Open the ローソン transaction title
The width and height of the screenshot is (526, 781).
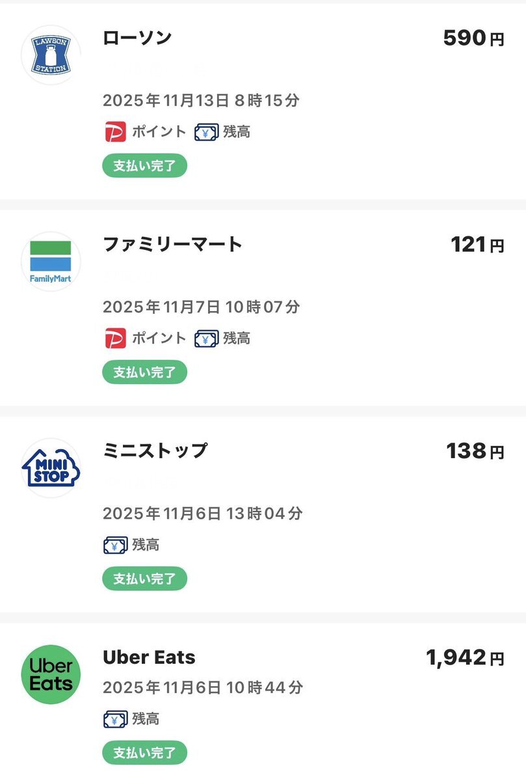tap(137, 38)
